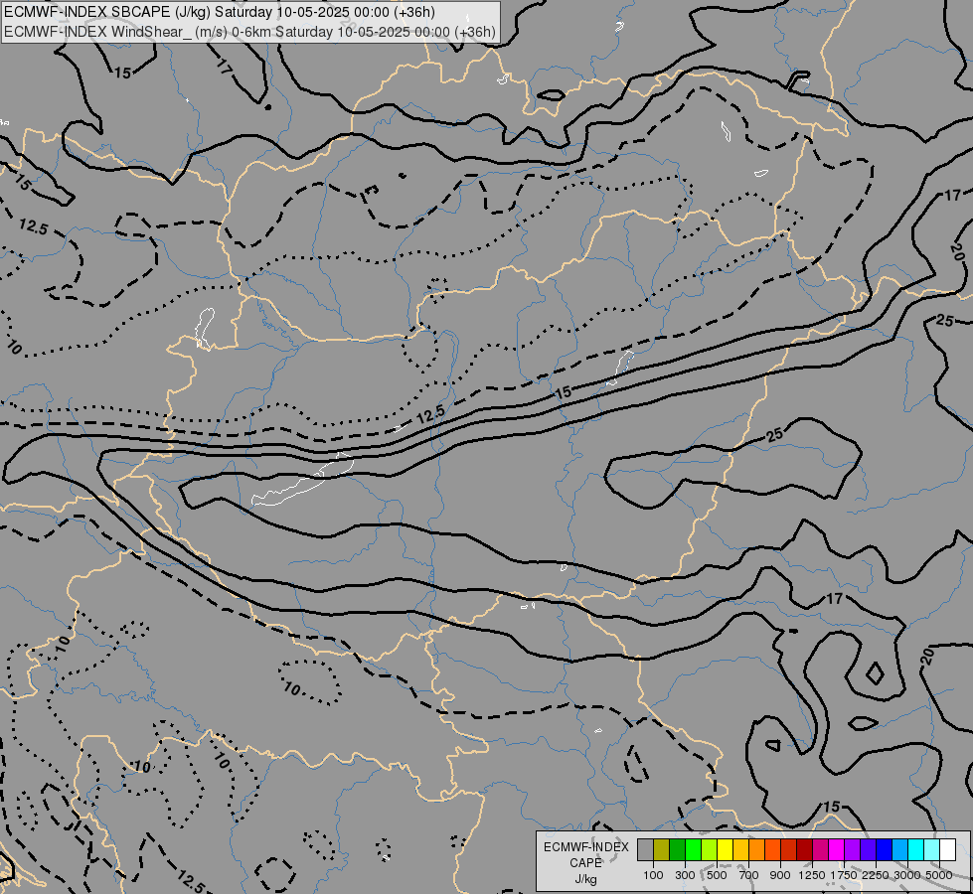Click the 'CAPE' word in the legend
The width and height of the screenshot is (973, 894).
coord(585,863)
